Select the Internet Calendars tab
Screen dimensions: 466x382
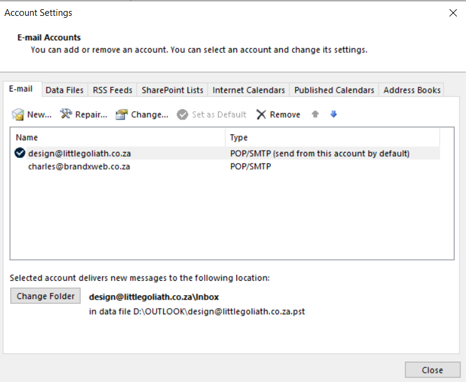click(249, 90)
